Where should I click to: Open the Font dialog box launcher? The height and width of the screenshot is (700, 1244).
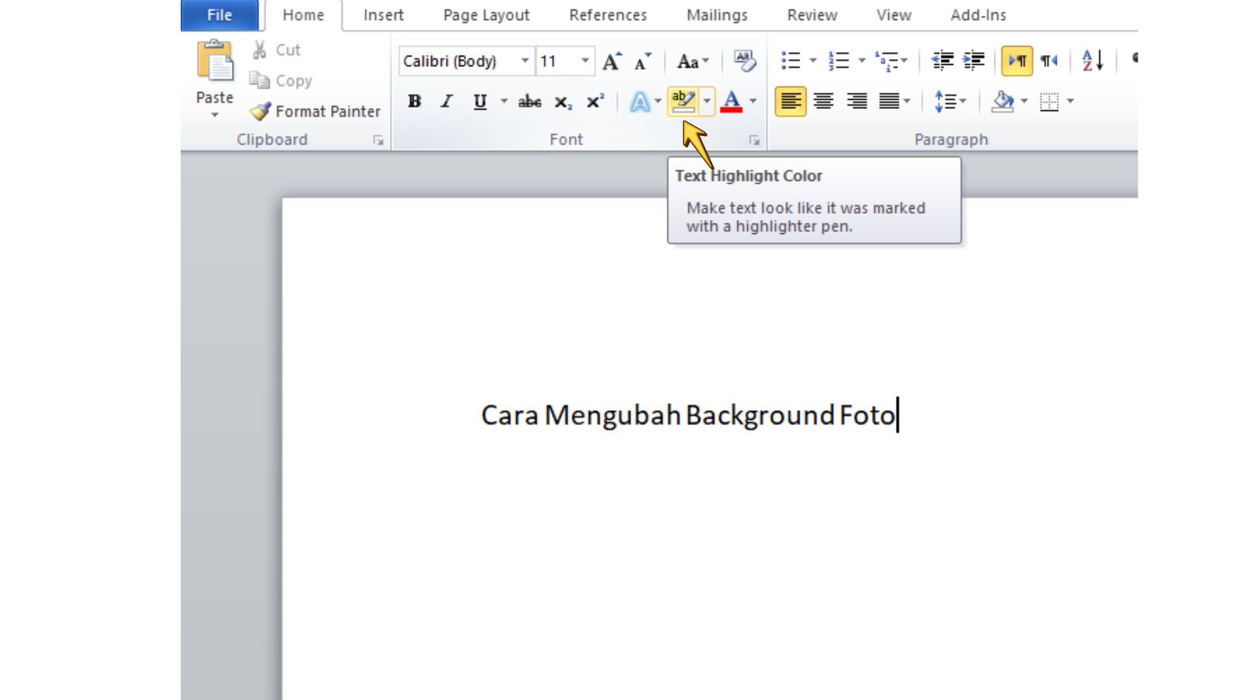[x=754, y=140]
